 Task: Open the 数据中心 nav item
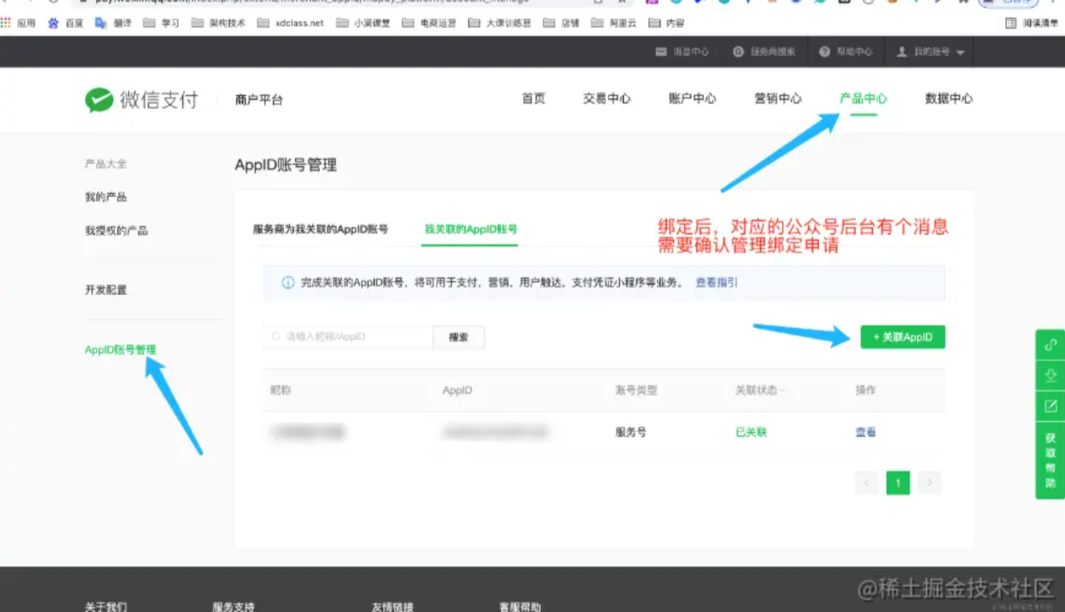point(949,99)
